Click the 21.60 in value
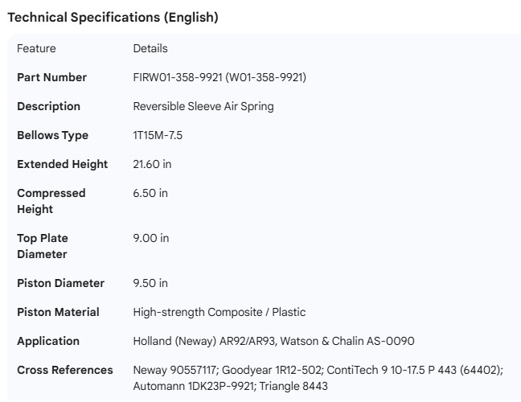521x402 pixels. [x=152, y=164]
